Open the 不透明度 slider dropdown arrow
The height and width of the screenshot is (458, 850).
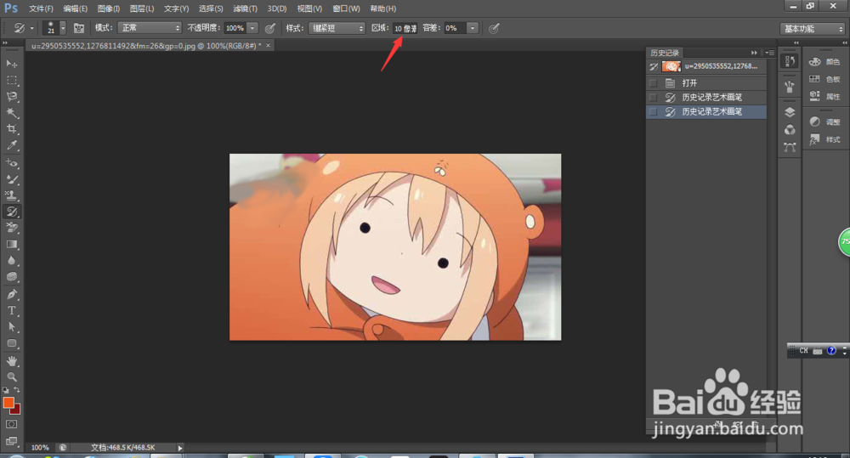point(252,28)
